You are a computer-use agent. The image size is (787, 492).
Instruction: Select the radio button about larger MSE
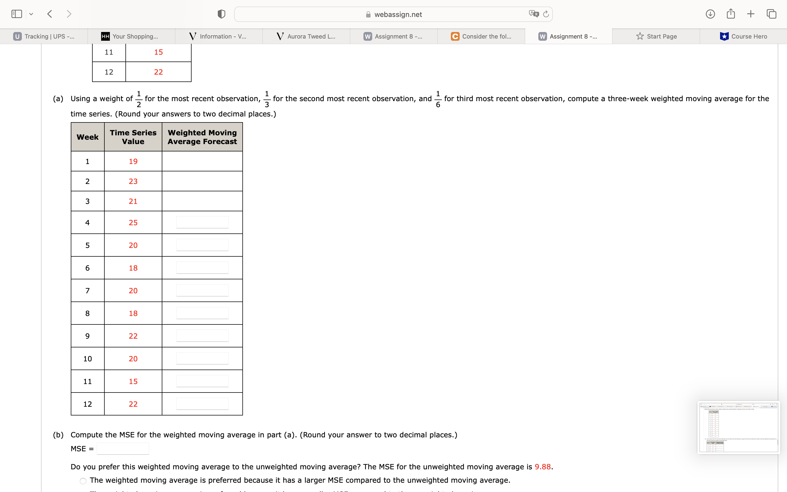click(x=83, y=481)
